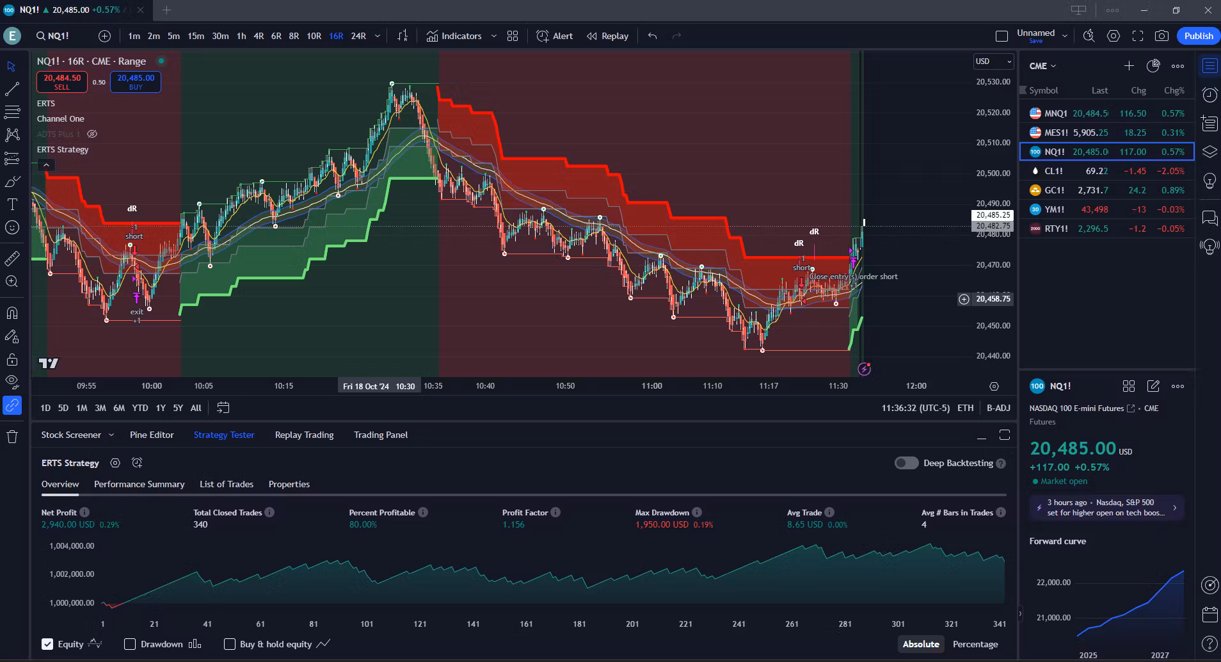
Task: Enable the Drawdown checkbox
Action: pos(130,644)
